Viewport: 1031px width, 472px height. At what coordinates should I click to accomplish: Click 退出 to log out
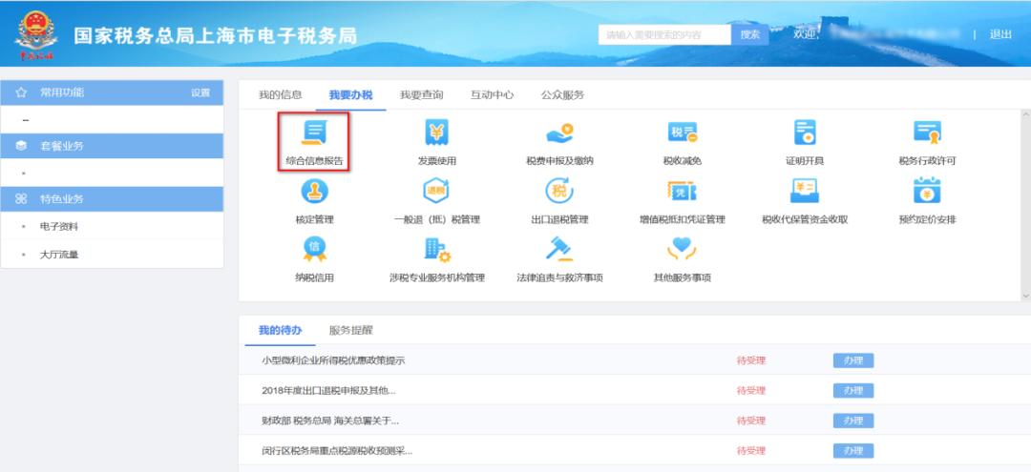tap(1000, 34)
